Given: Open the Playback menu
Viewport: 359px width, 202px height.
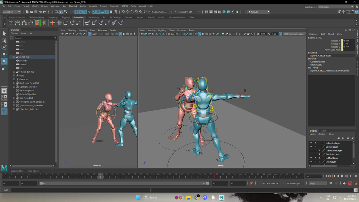Looking at the screenshot, I should click(73, 6).
